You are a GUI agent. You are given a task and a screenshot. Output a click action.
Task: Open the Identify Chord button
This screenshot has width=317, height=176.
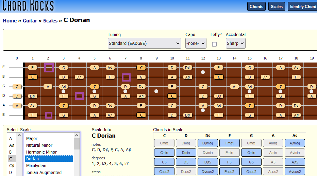pos(303,6)
